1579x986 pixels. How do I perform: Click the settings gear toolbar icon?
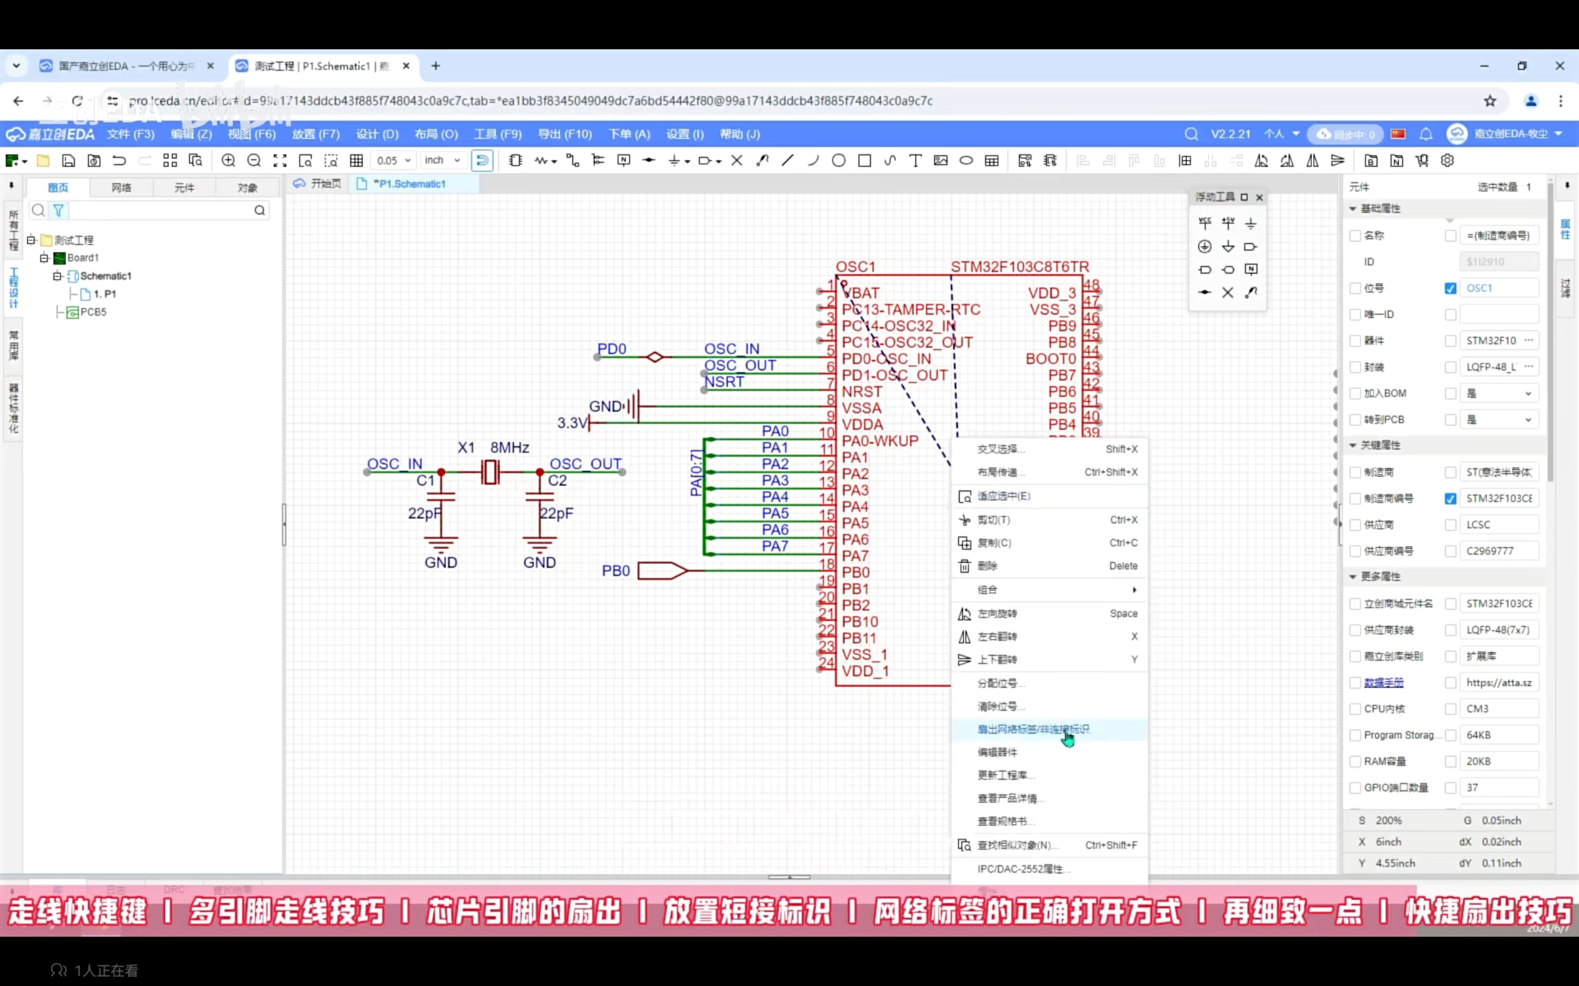pos(1446,160)
